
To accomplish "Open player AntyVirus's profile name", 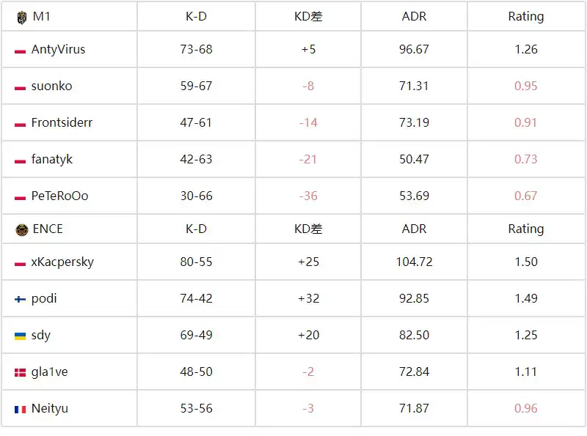I will coord(58,50).
